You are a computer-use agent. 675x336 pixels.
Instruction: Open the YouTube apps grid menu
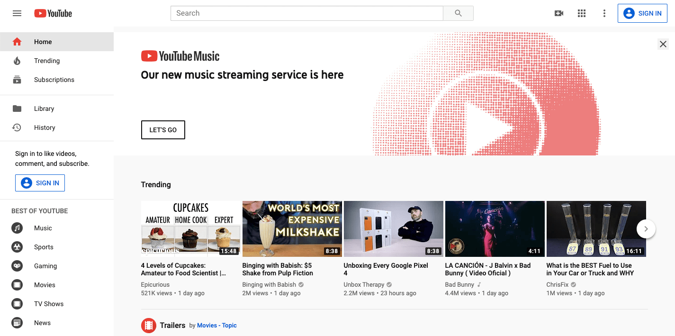[581, 13]
